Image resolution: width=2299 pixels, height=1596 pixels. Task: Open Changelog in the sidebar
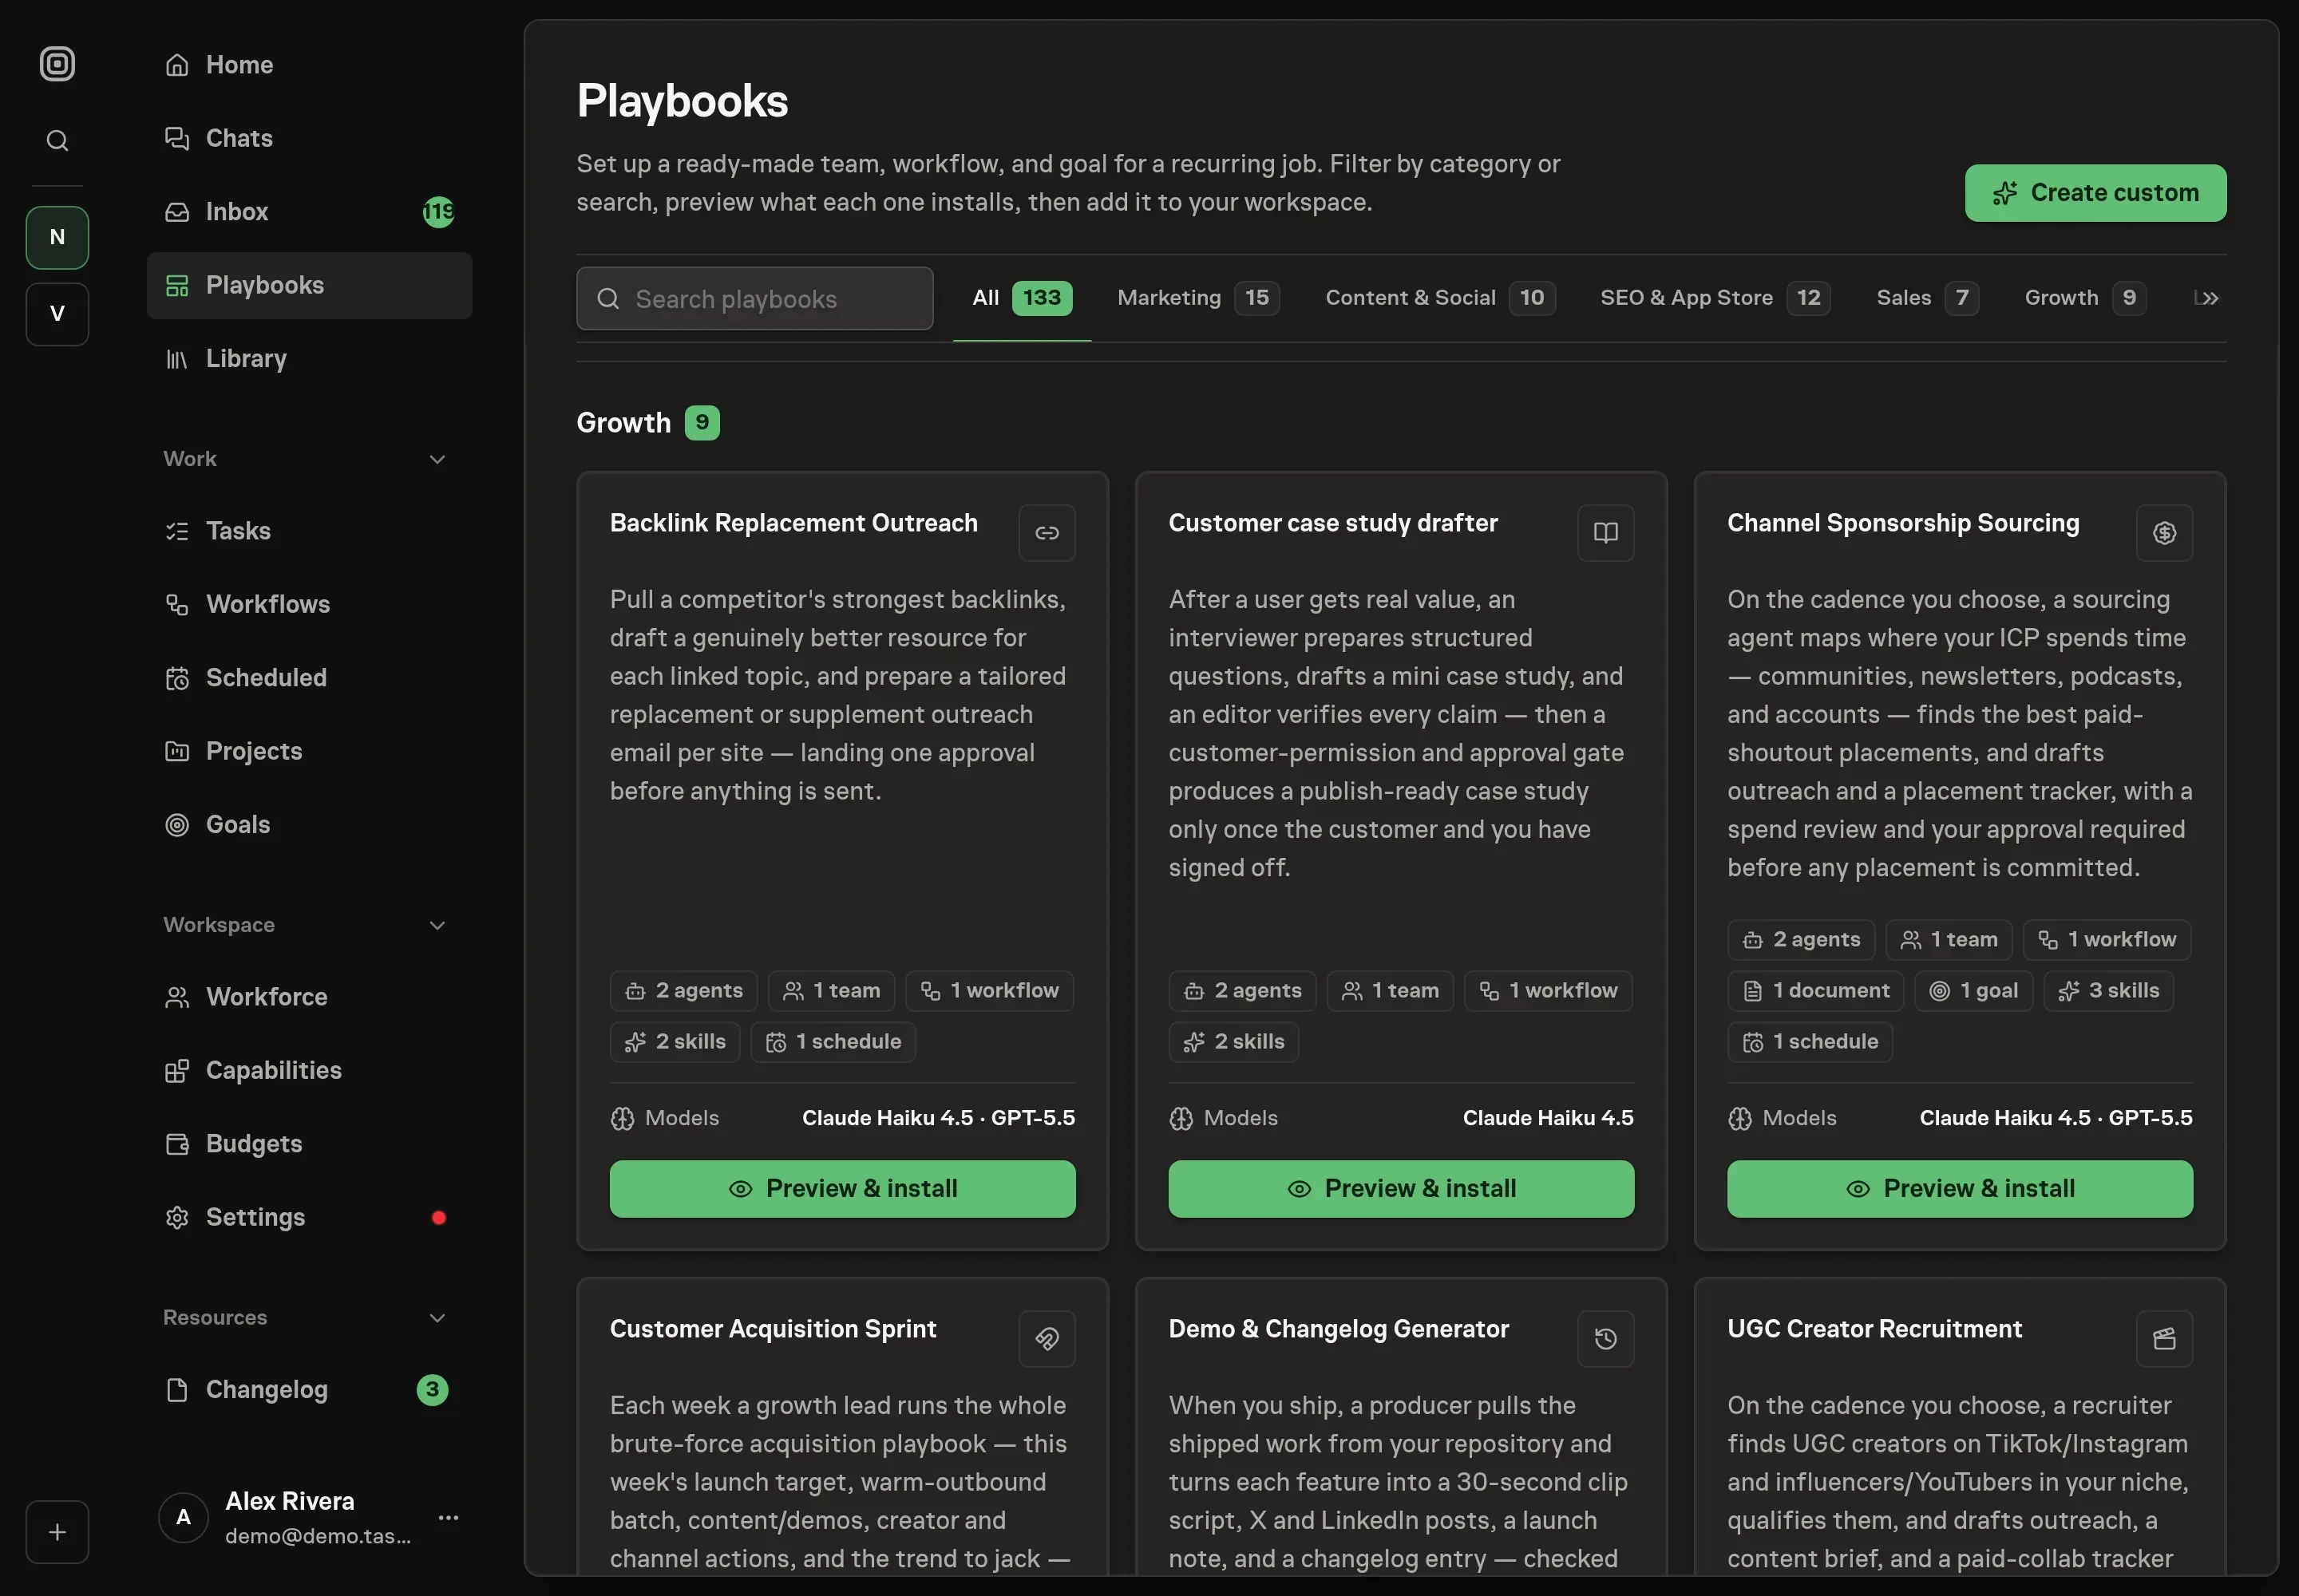309,1390
